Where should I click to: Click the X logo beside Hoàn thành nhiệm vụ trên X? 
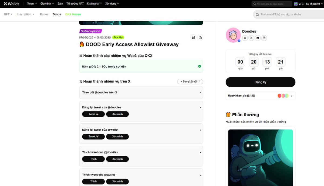click(81, 82)
